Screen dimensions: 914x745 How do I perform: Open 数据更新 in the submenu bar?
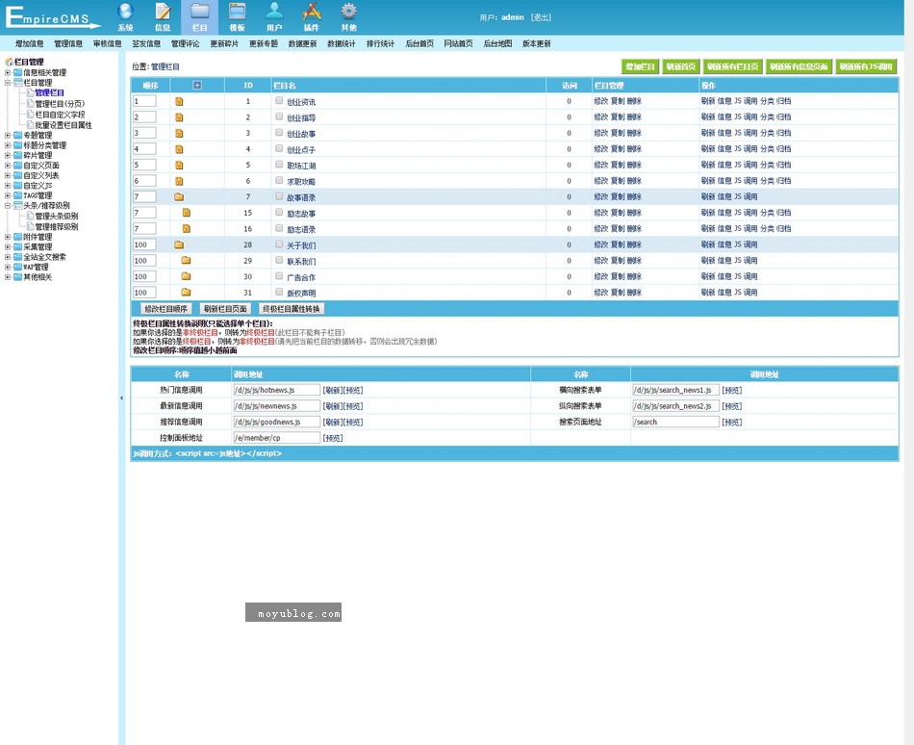(x=302, y=43)
